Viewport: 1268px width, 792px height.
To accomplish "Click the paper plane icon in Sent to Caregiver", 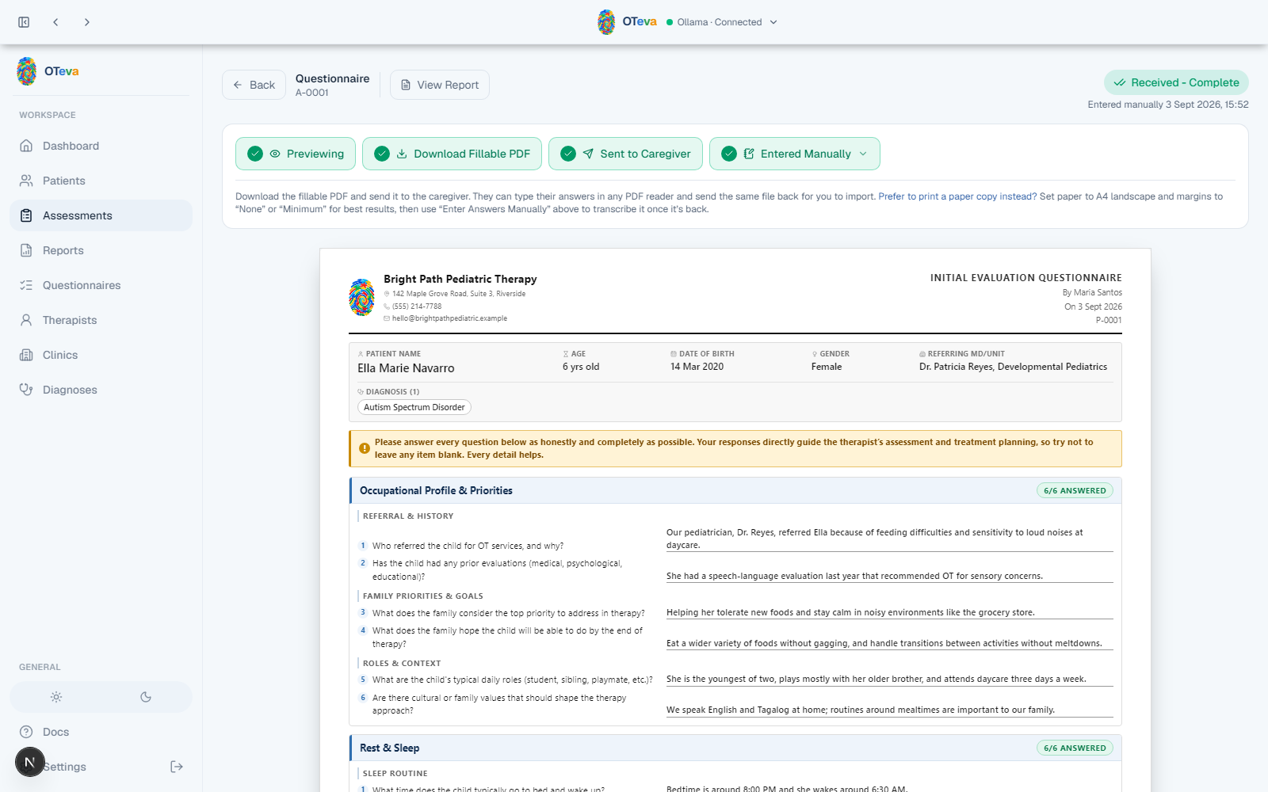I will [588, 154].
